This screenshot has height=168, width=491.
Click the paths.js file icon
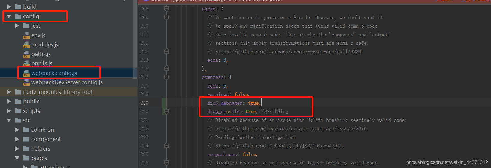(x=26, y=54)
